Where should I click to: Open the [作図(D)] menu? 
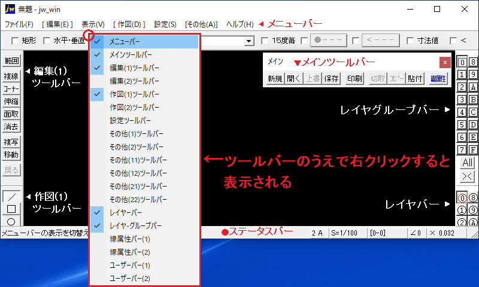coord(129,24)
